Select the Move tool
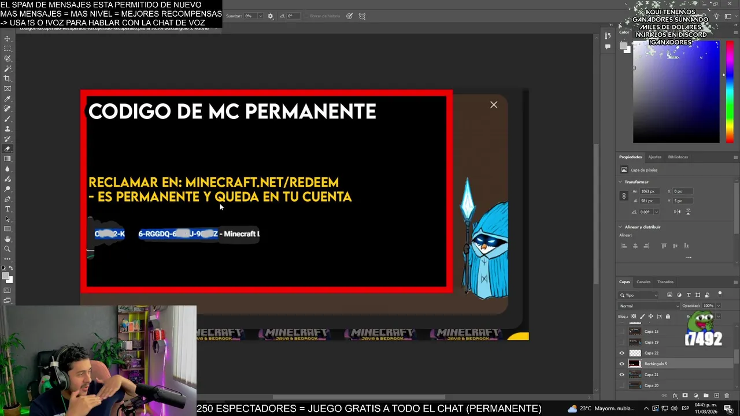Image resolution: width=740 pixels, height=416 pixels. (8, 39)
